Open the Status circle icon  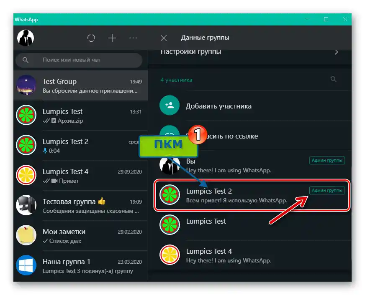click(91, 38)
